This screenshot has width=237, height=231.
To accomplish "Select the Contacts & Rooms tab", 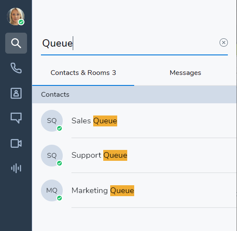I will pyautogui.click(x=83, y=73).
